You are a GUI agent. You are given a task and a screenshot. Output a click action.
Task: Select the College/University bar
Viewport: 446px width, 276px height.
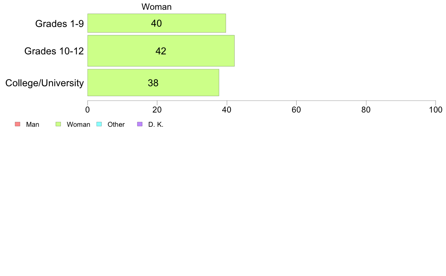[x=153, y=83]
